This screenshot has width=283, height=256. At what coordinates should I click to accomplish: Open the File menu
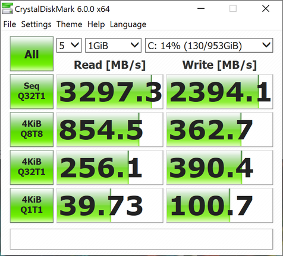[x=10, y=24]
